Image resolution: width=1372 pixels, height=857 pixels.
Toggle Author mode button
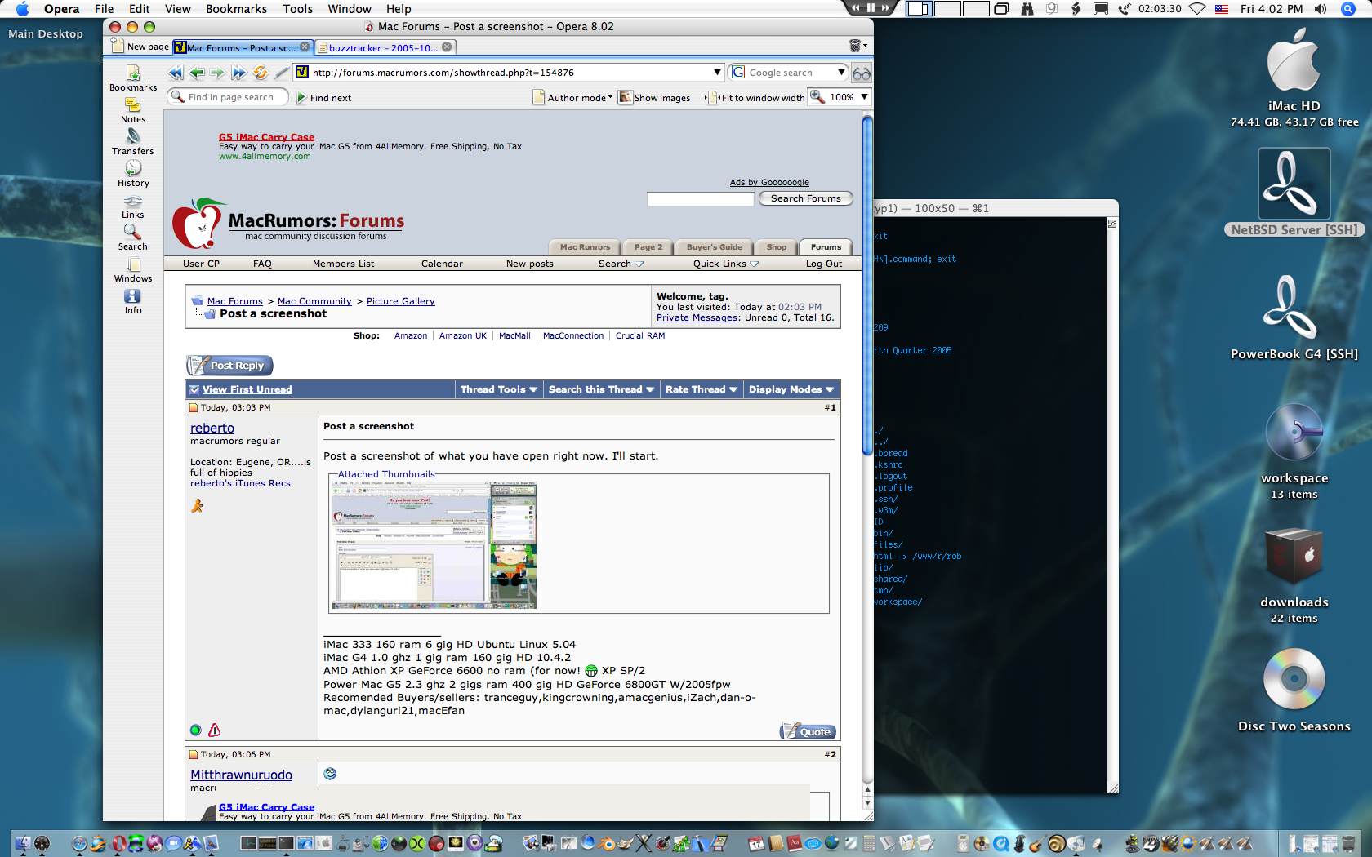[572, 98]
